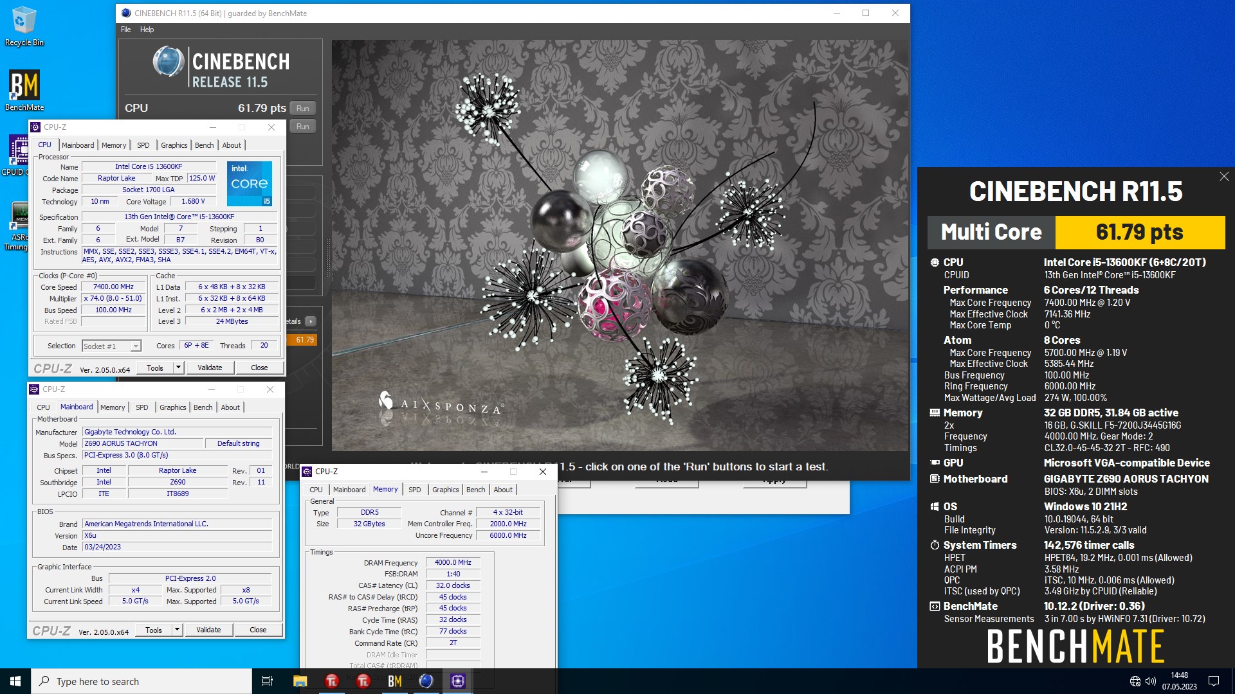
Task: Switch to CPU-Z via its taskbar icon
Action: pyautogui.click(x=457, y=681)
